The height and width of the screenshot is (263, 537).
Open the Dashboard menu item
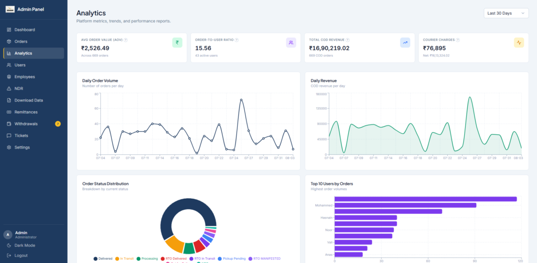(x=34, y=30)
